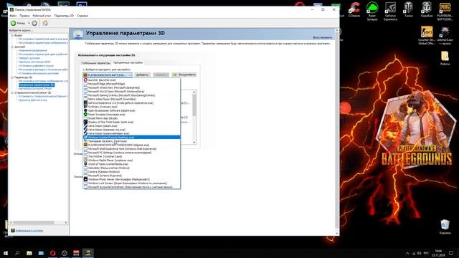Click the Добавить button
This screenshot has height=258, width=459.
pos(142,75)
